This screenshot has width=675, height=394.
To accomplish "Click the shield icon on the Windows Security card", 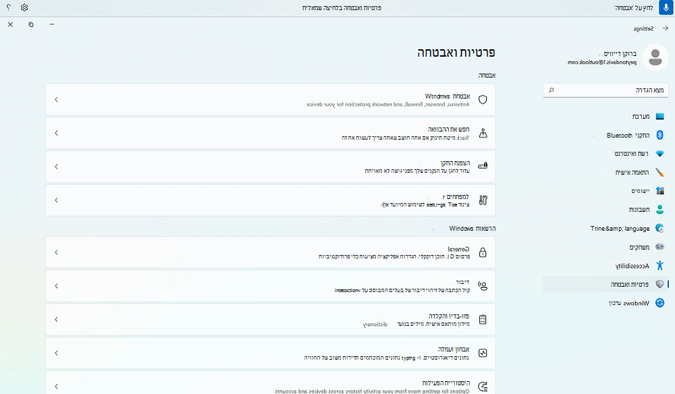I will point(483,100).
